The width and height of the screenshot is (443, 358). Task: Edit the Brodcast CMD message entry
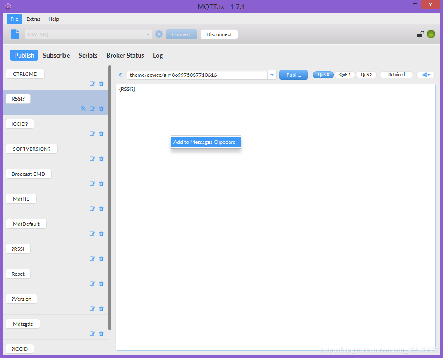tap(93, 184)
